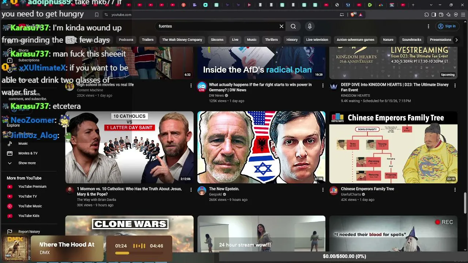Open YouTube Music from sidebar

pos(29,206)
